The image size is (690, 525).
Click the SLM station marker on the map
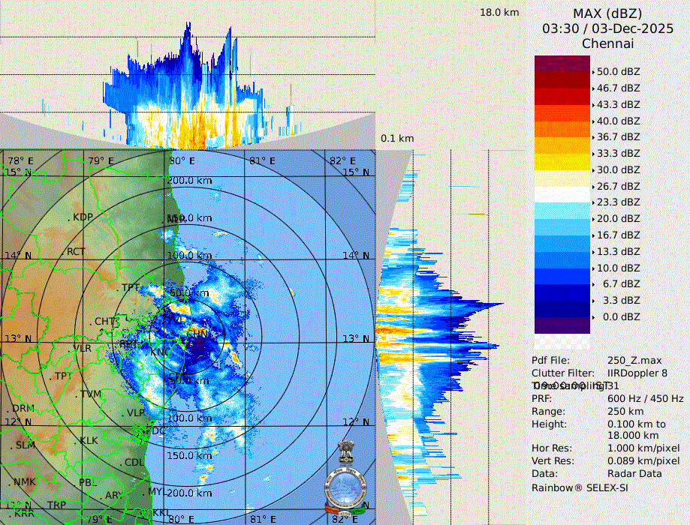(23, 445)
